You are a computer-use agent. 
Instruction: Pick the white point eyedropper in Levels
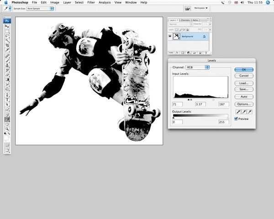[x=250, y=111]
